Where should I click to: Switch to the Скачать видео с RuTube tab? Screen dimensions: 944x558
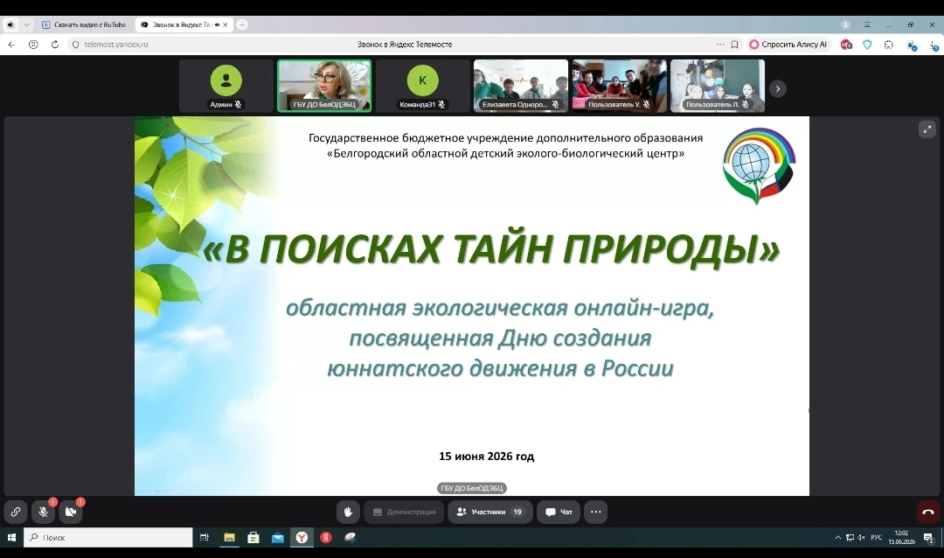tap(86, 24)
